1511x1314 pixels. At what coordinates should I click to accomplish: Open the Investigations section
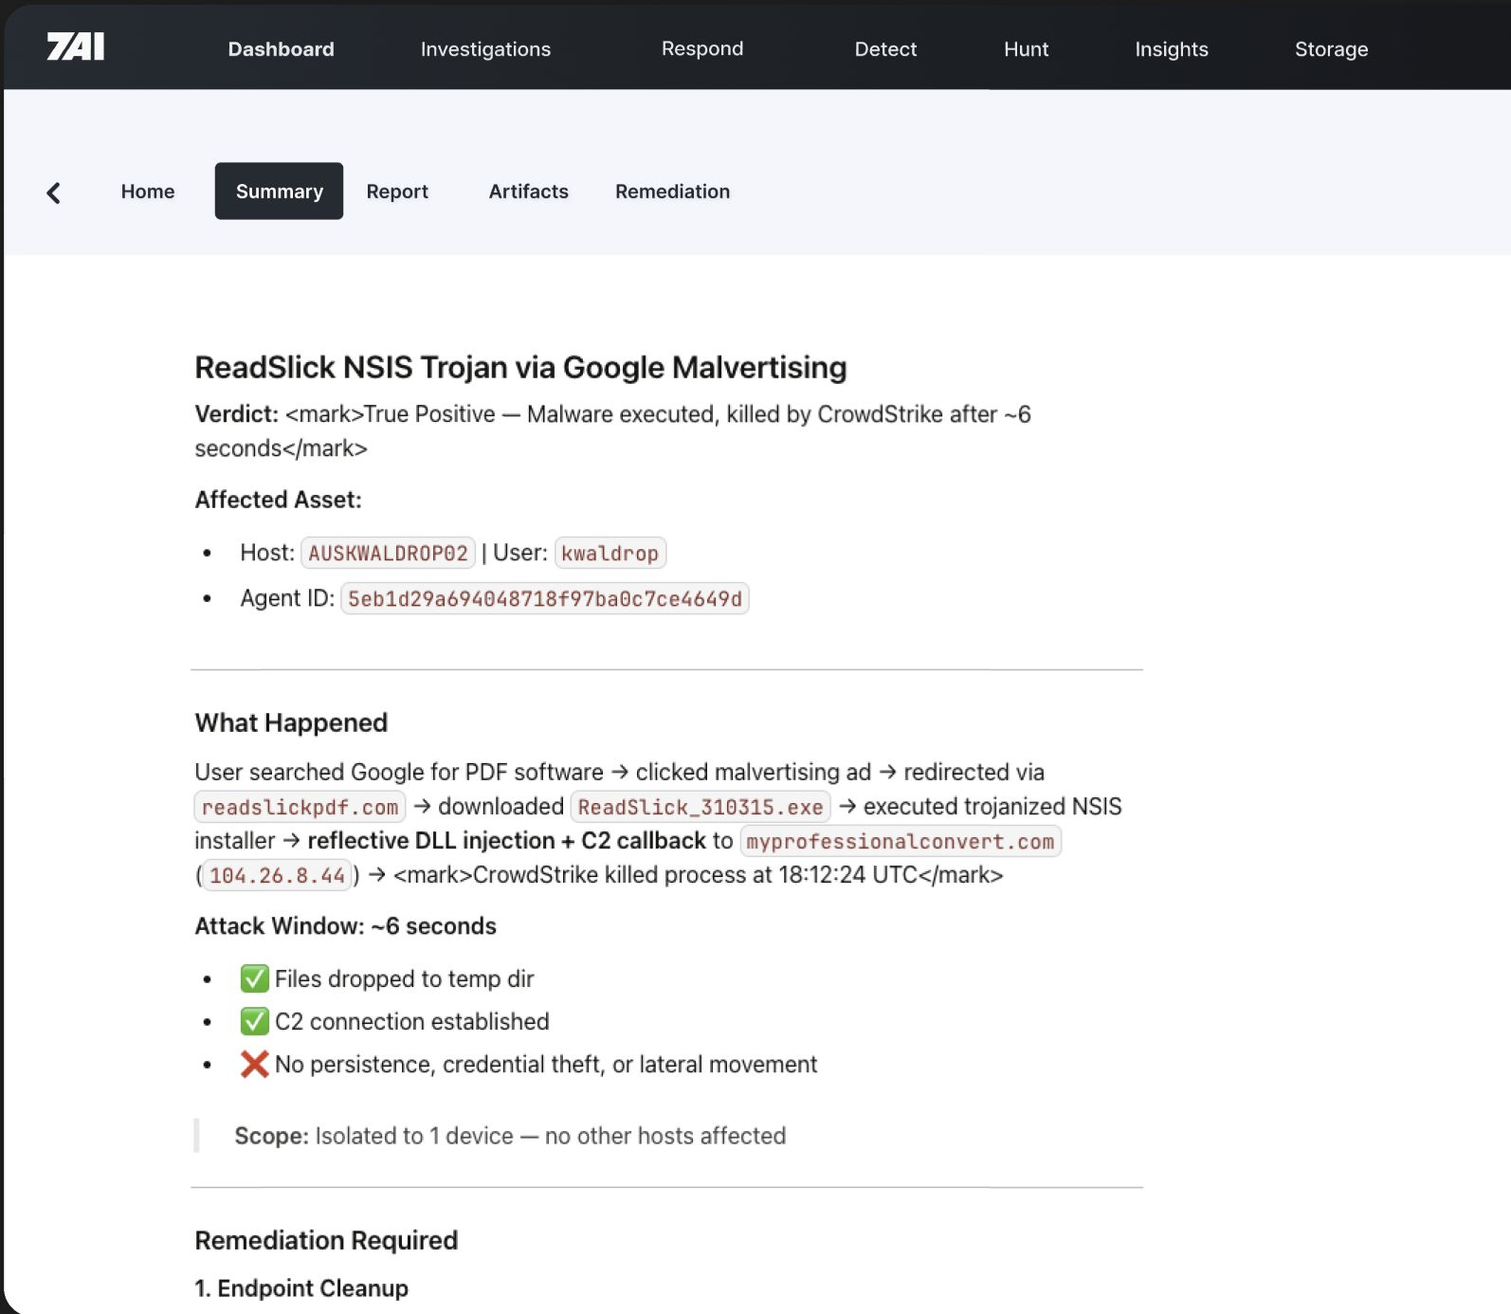point(485,49)
